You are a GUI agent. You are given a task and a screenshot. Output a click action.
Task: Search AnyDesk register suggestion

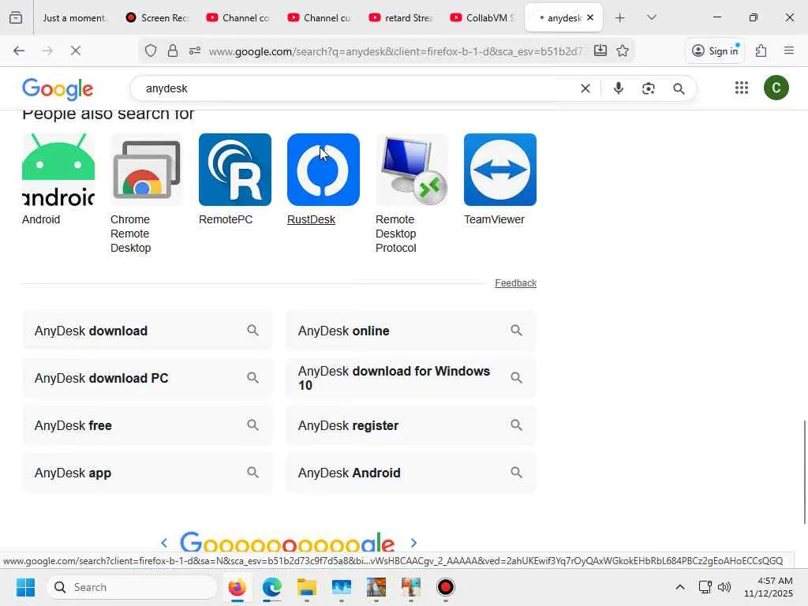(x=411, y=425)
